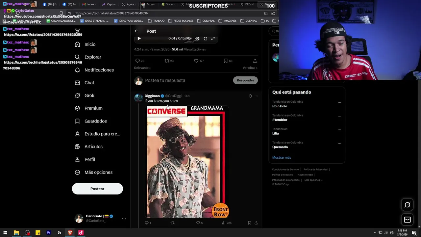Open the 51,6 mil Visualizaciones link
Screen dimensions: 421x237
(x=189, y=49)
